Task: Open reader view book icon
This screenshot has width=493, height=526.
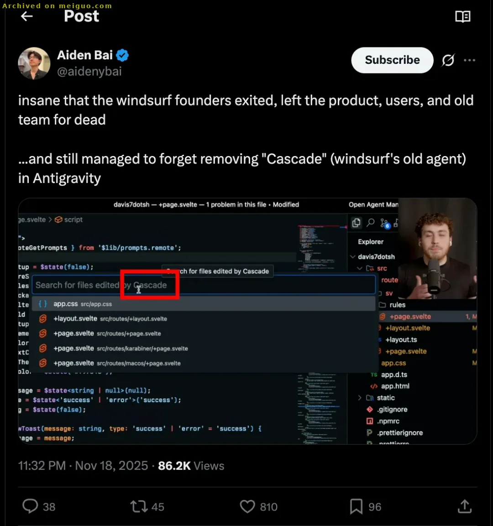Action: [x=462, y=17]
